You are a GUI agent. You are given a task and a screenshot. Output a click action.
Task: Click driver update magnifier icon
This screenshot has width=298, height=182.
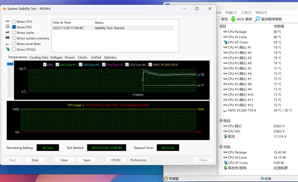(x=257, y=19)
